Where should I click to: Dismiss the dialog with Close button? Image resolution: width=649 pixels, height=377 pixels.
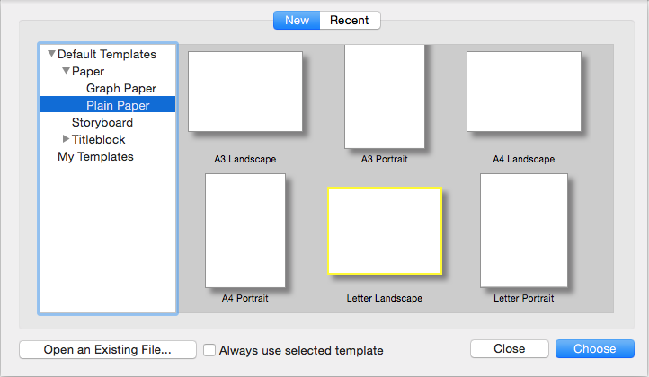click(x=509, y=349)
